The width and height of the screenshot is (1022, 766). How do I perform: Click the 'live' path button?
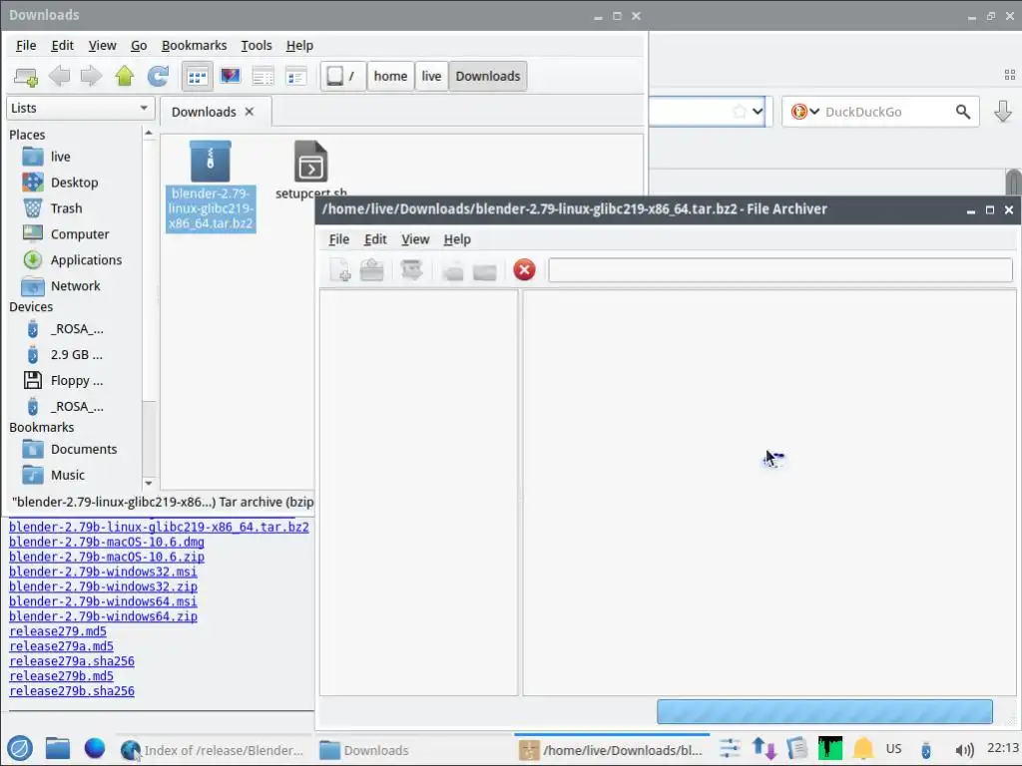[431, 76]
